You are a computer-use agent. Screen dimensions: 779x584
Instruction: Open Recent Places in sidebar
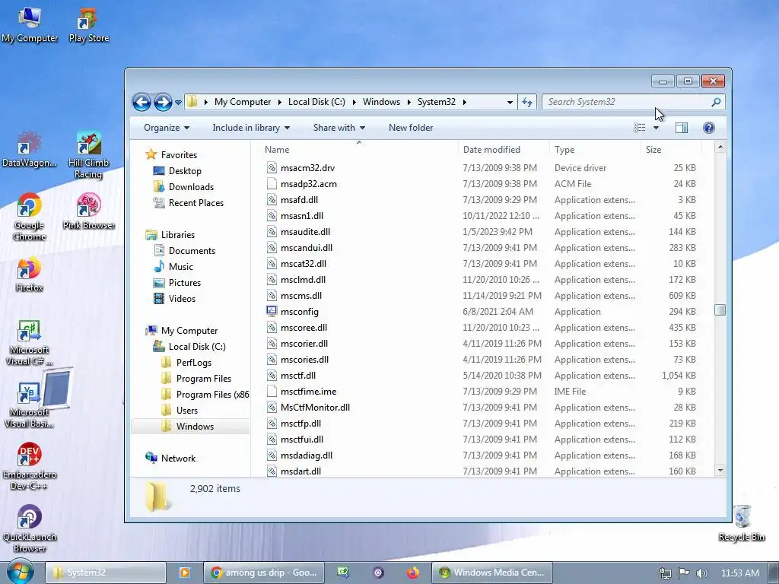tap(189, 202)
